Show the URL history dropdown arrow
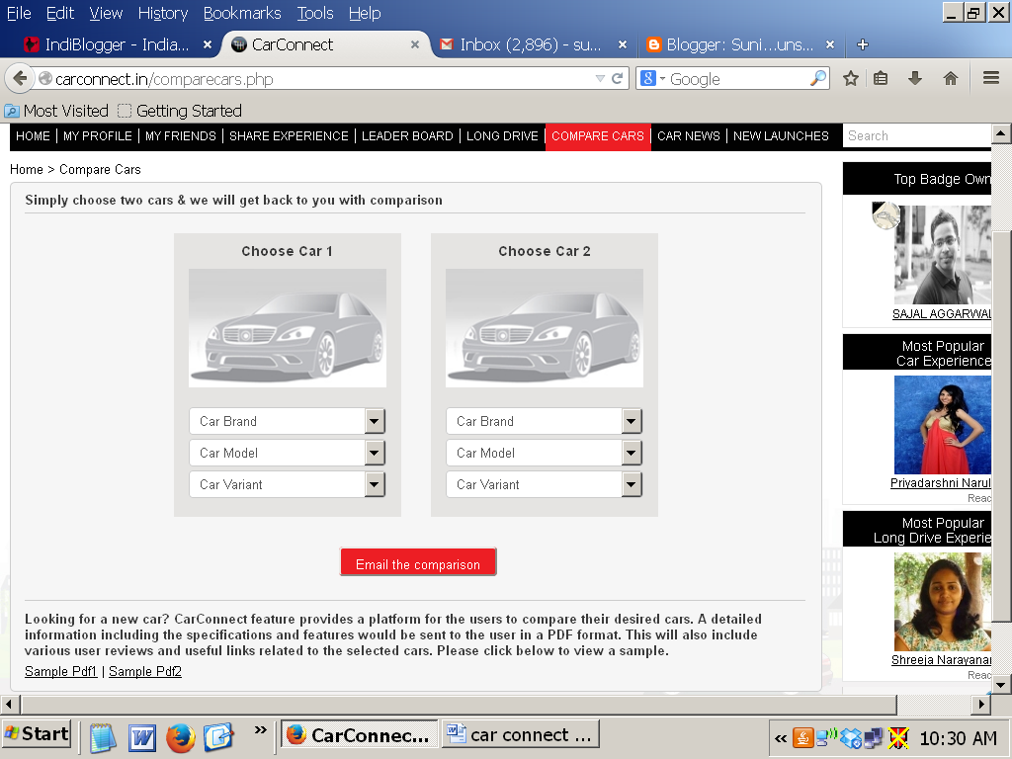Viewport: 1012px width, 759px height. (600, 79)
